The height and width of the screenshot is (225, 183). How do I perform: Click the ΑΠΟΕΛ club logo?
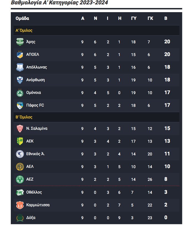point(20,55)
